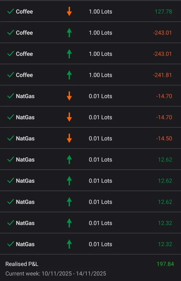Click the 197.84 realised total
Viewport: 181px width, 281px height.
click(165, 264)
